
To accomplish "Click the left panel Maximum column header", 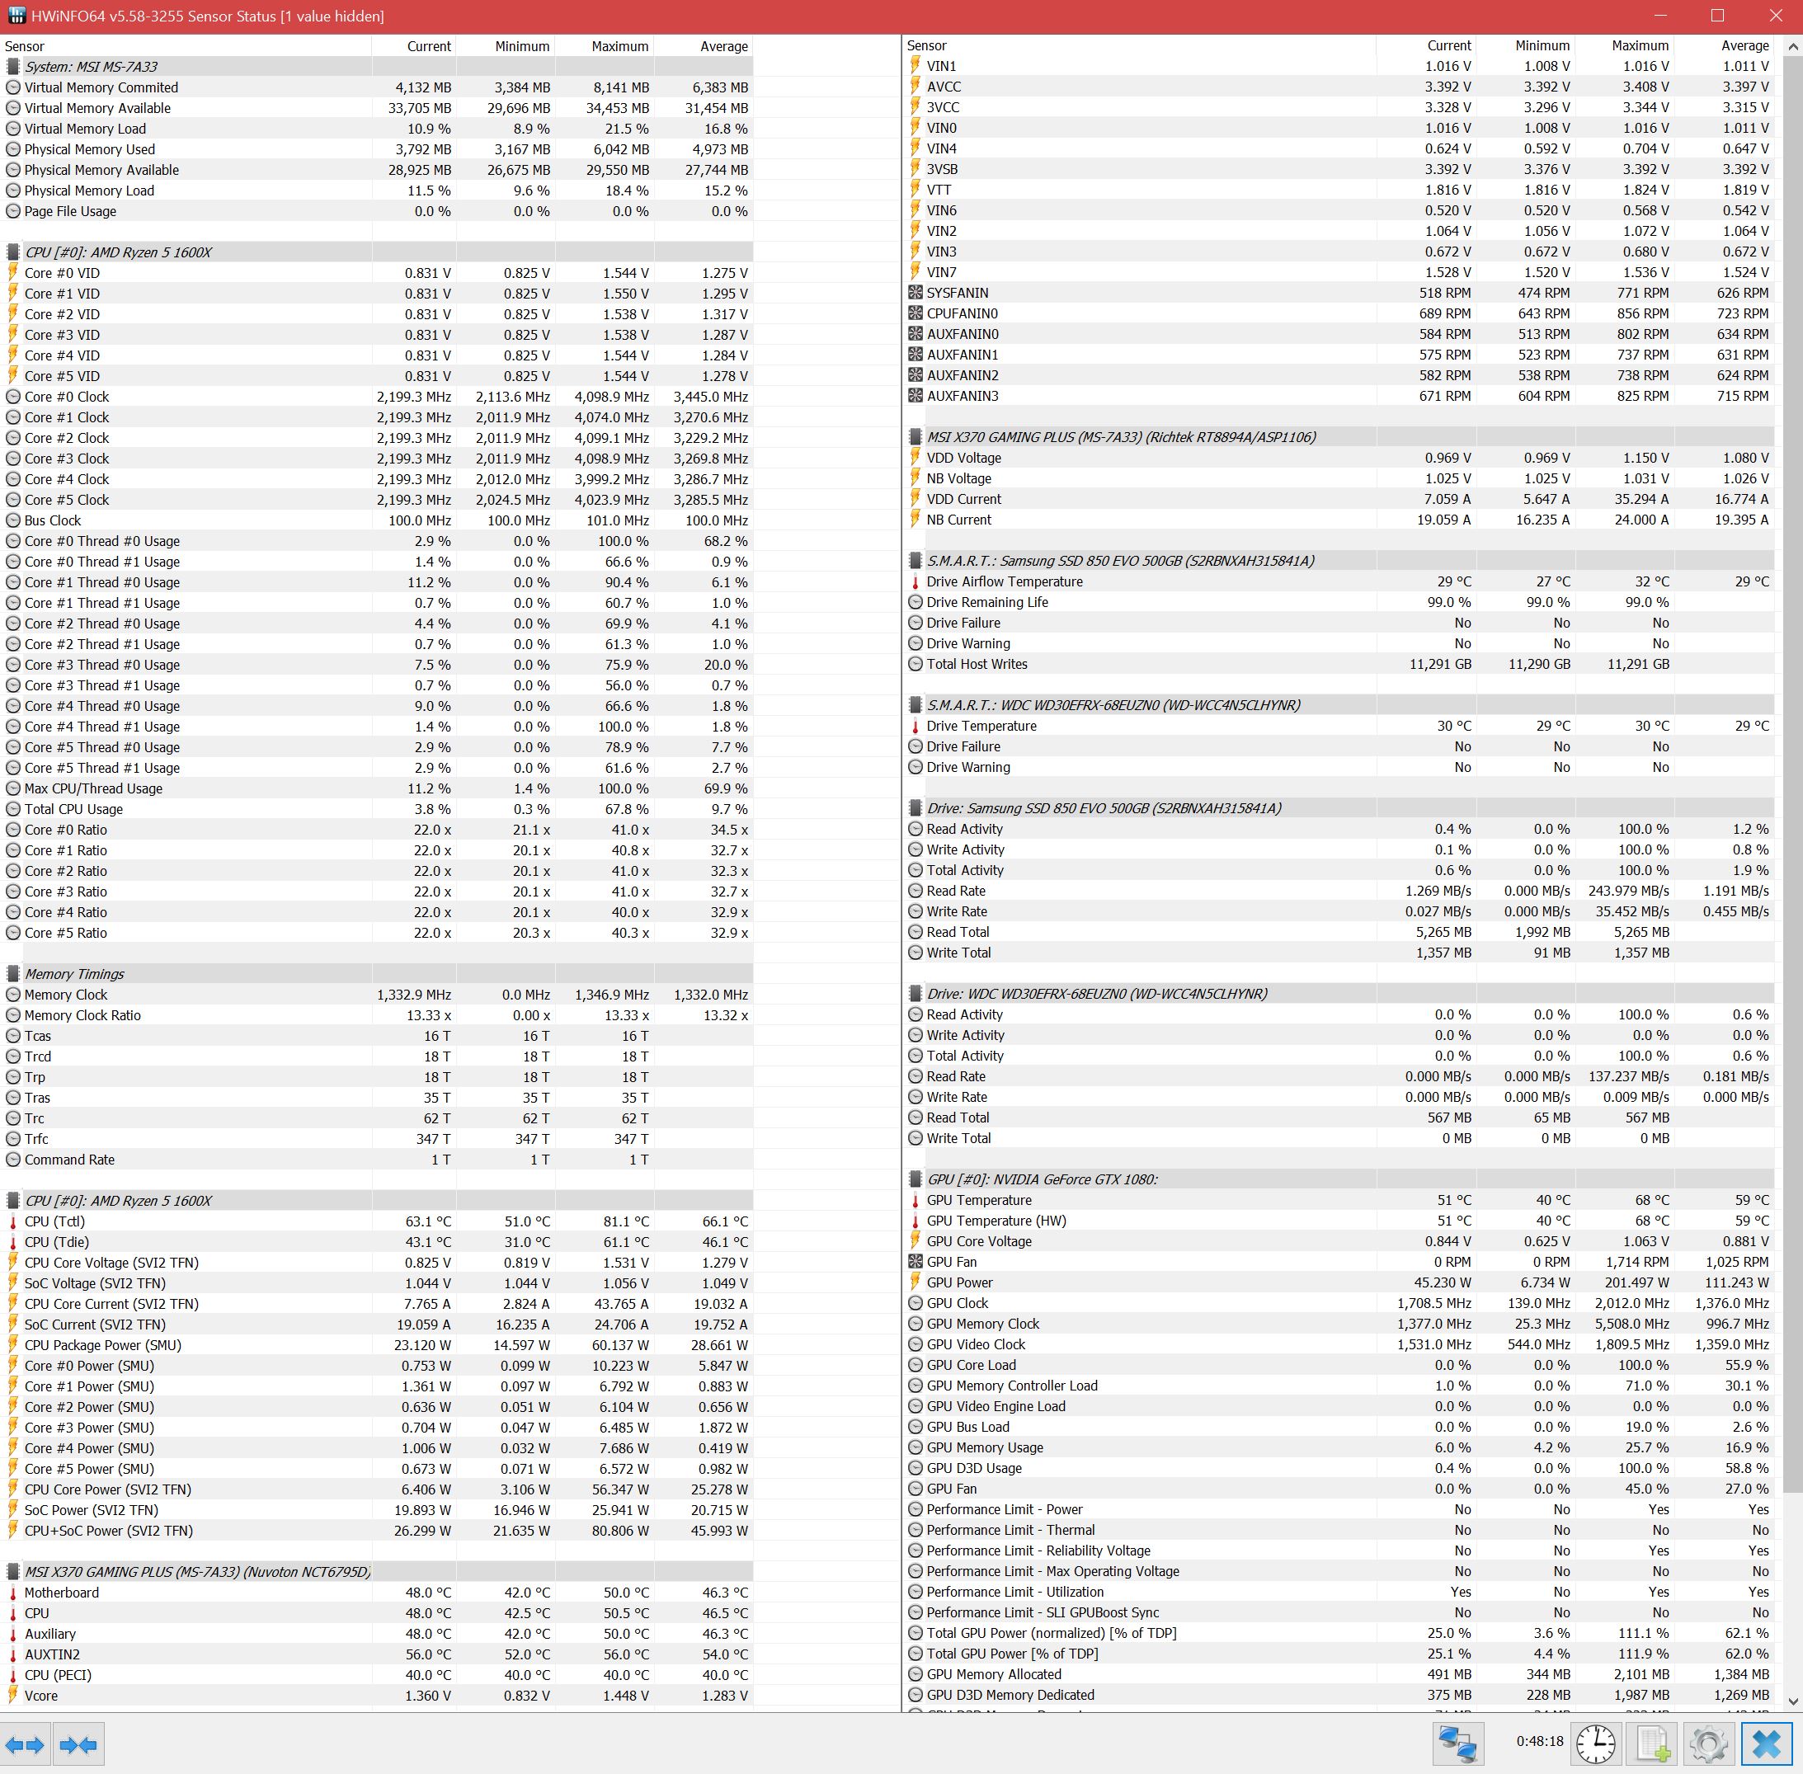I will pyautogui.click(x=619, y=46).
